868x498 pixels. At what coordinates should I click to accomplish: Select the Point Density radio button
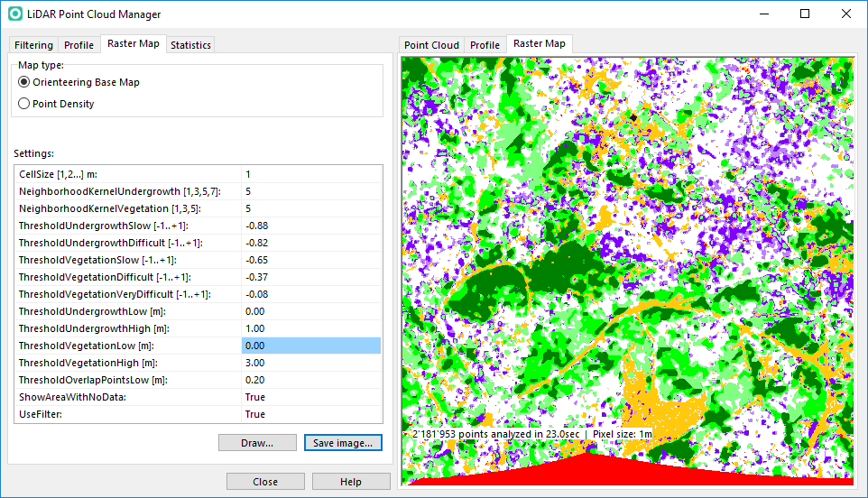23,104
